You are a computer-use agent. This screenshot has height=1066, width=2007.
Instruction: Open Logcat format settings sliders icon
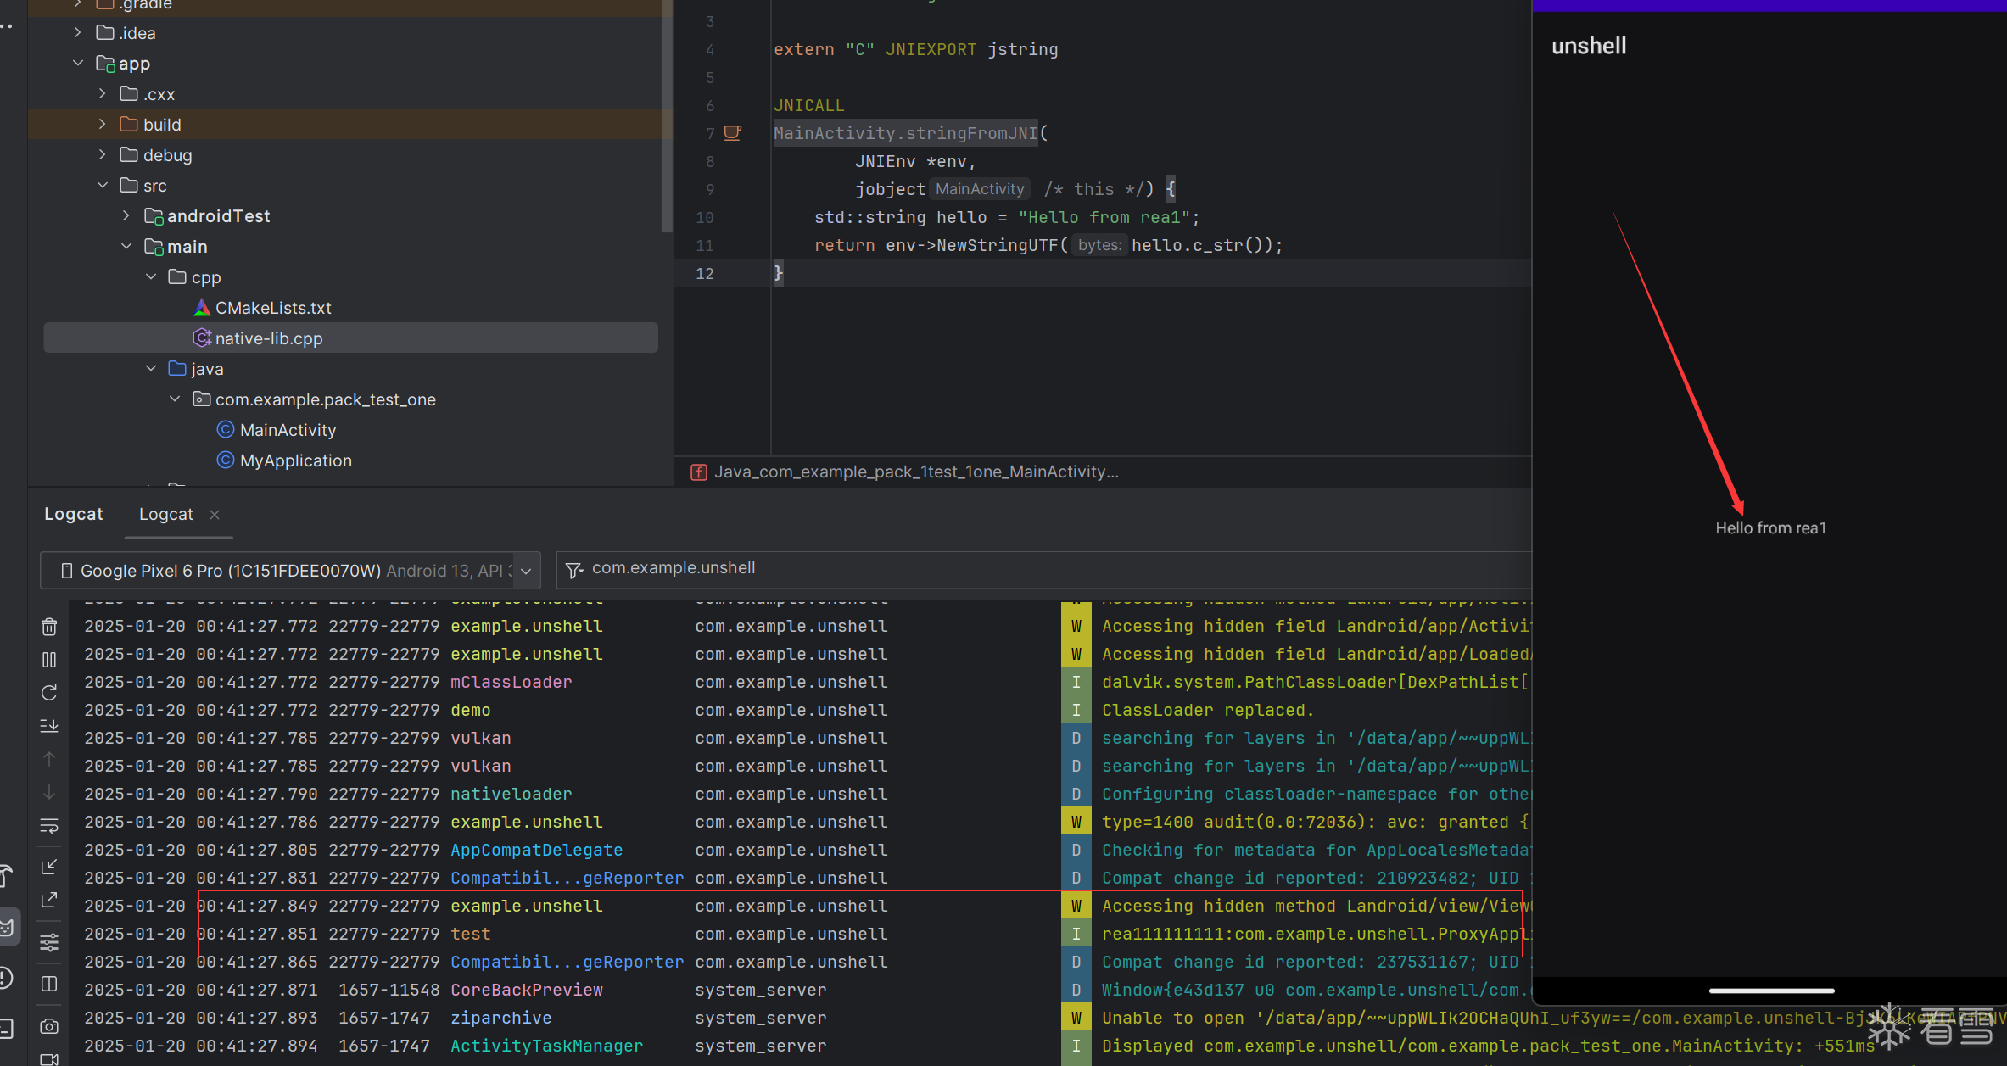pos(49,941)
